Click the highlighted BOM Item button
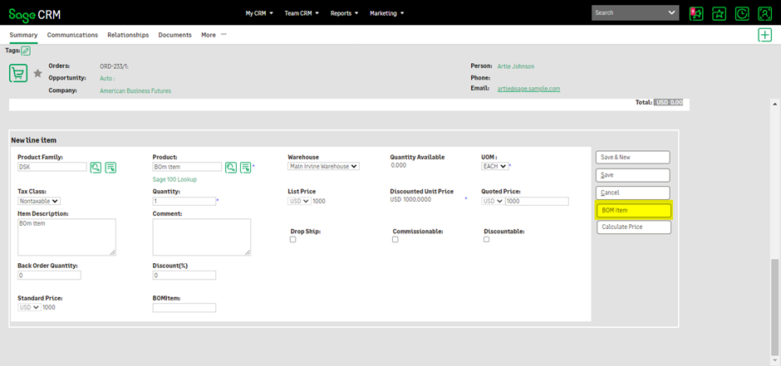The width and height of the screenshot is (781, 366). pyautogui.click(x=633, y=210)
